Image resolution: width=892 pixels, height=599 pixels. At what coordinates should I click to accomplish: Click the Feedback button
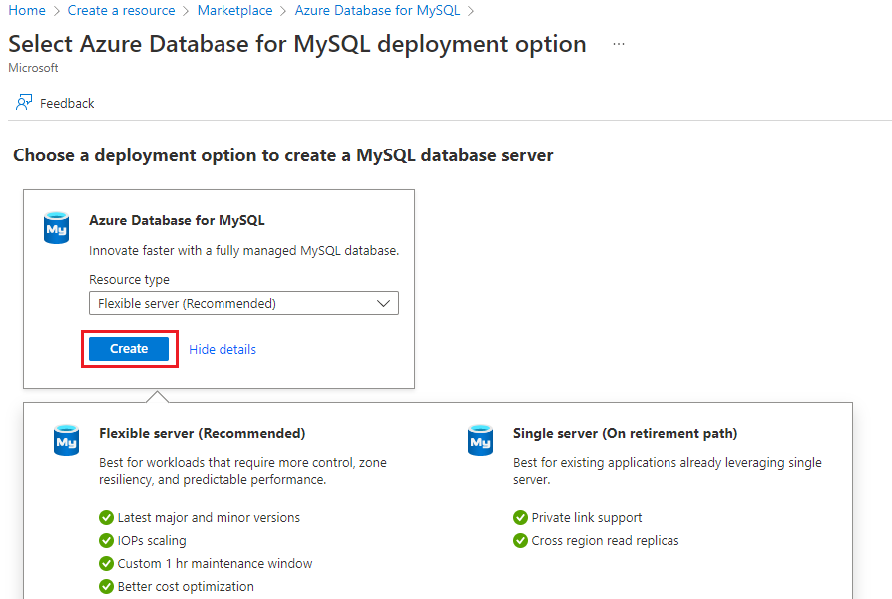pyautogui.click(x=55, y=103)
